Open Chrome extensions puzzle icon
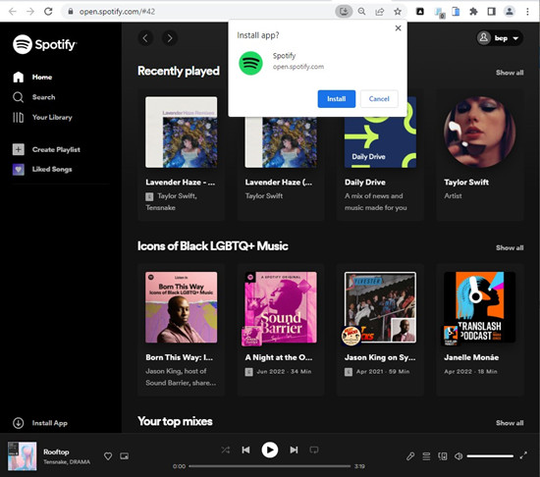Image resolution: width=540 pixels, height=477 pixels. tap(473, 12)
